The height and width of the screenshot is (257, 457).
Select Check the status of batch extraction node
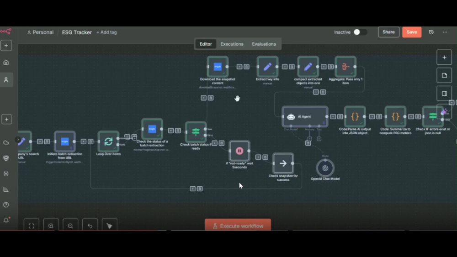coord(152,129)
